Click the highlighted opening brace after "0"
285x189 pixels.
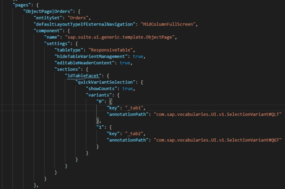pyautogui.click(x=110, y=102)
